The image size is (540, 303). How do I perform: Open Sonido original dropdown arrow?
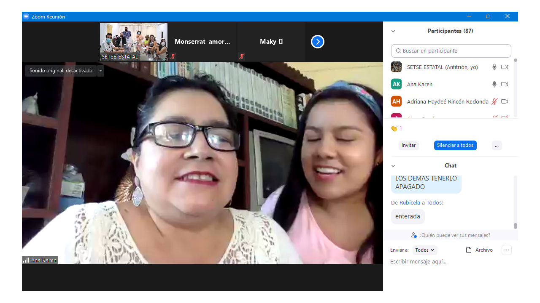point(100,71)
